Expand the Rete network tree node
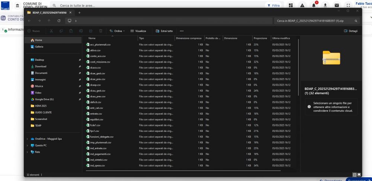 coord(27,152)
